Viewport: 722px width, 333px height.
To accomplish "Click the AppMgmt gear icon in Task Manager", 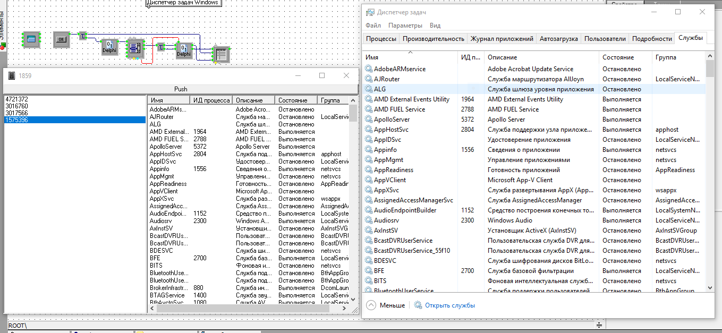I will point(369,160).
